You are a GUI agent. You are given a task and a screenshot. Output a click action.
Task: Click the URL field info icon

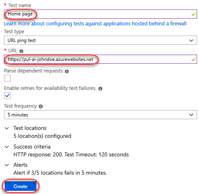21,51
